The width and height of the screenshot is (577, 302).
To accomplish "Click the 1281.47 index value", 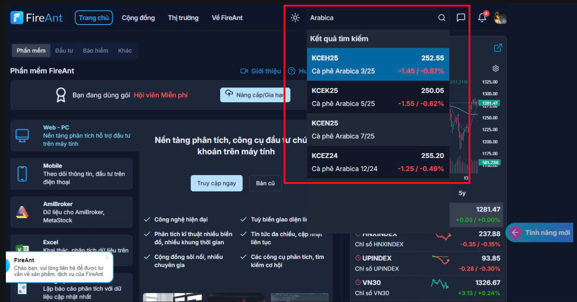I will click(x=488, y=209).
